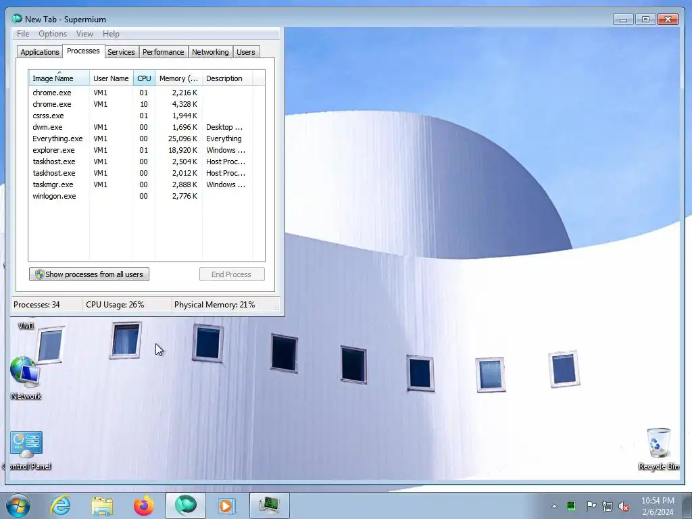Select chrome.exe row using 2,216 K

141,93
